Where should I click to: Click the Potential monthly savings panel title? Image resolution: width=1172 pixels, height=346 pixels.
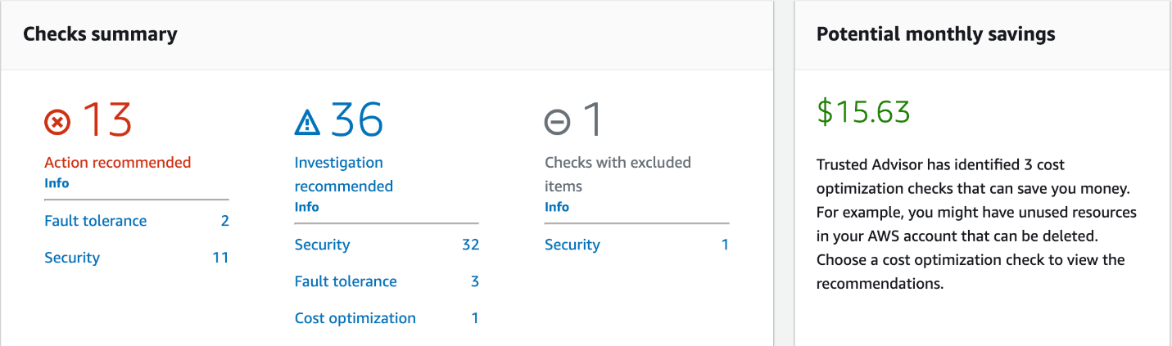click(x=935, y=34)
